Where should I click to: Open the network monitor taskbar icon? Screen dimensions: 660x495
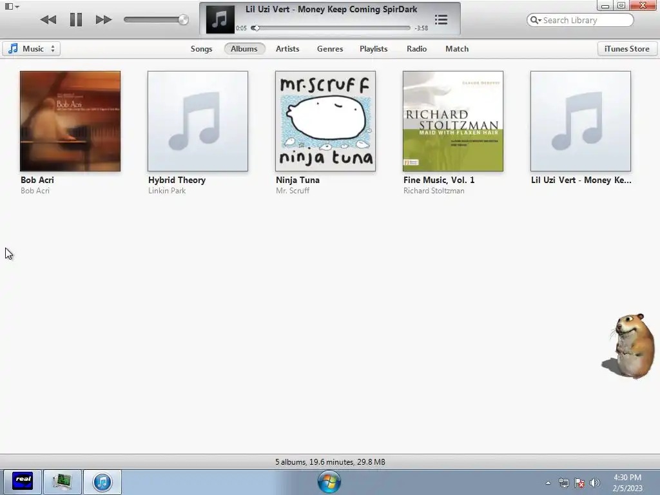(x=63, y=481)
